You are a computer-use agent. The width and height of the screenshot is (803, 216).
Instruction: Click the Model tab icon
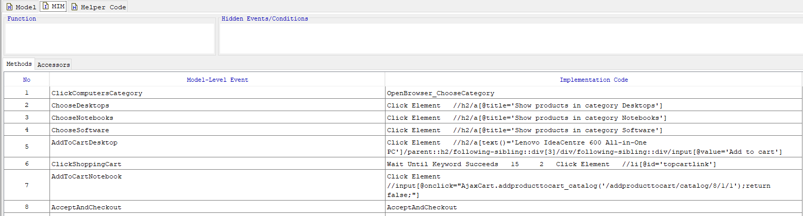click(x=10, y=7)
